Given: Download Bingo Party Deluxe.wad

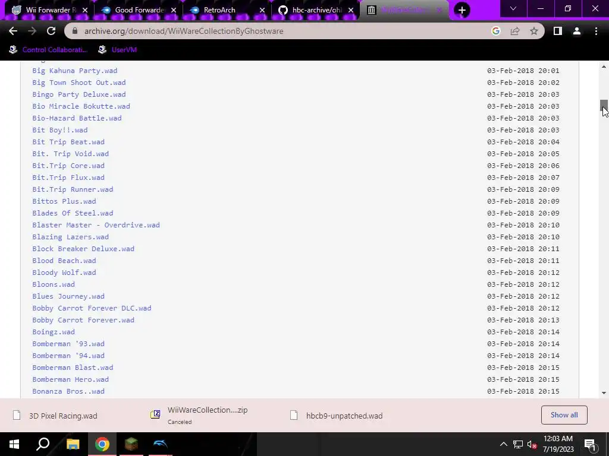Looking at the screenshot, I should (x=79, y=94).
